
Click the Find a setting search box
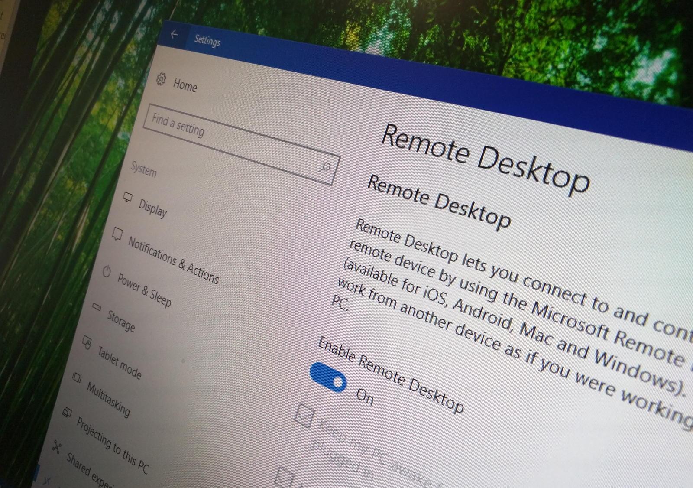242,144
